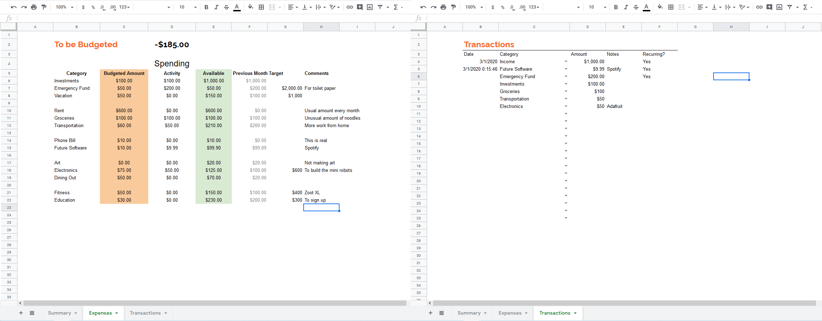
Task: Undo the last action
Action: (14, 7)
